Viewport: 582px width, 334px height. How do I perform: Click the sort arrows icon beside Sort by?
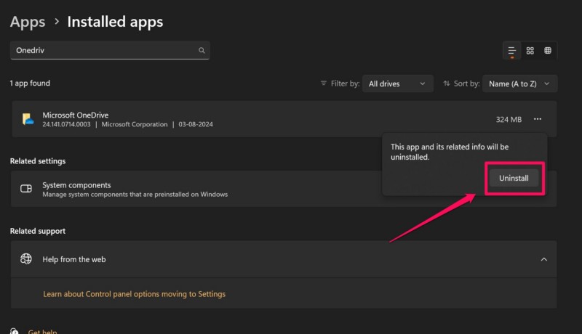(446, 84)
